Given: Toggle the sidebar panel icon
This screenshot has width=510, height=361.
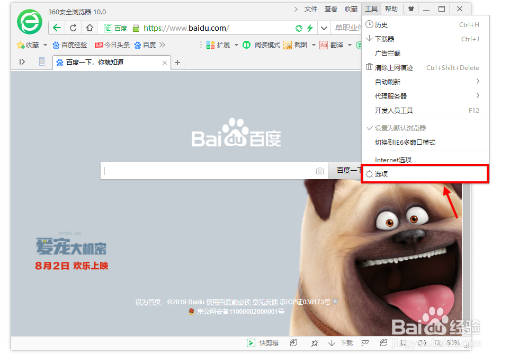Looking at the screenshot, I should pos(22,62).
